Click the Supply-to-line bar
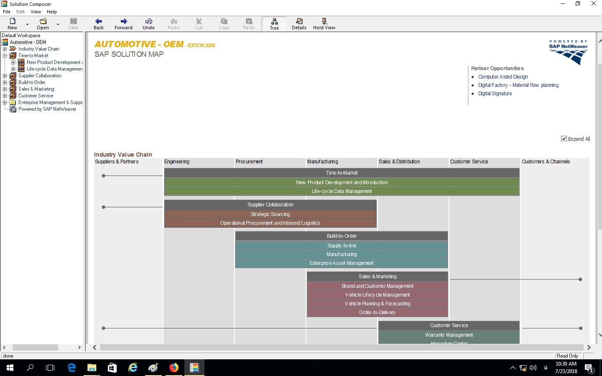The height and width of the screenshot is (376, 602). 342,246
